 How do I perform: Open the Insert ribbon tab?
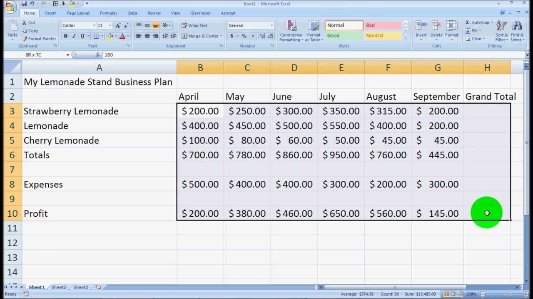coord(50,13)
